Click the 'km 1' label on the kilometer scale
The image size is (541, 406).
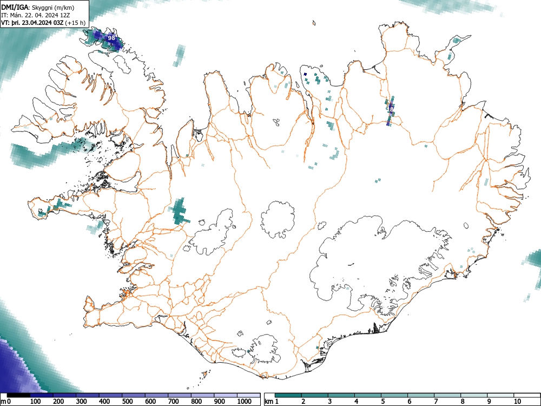(272, 402)
